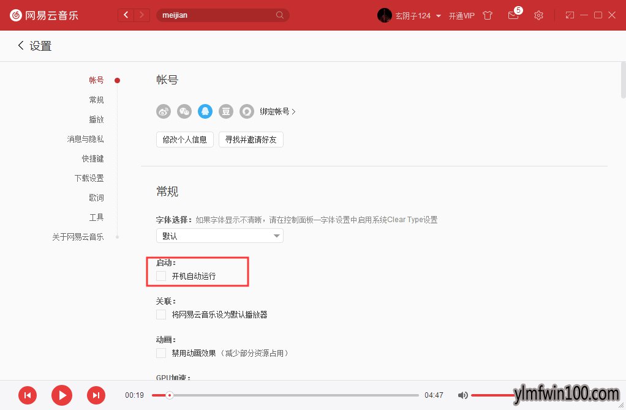Expand the account dropdown arrow beside 玄阴子124
The height and width of the screenshot is (410, 626).
click(439, 16)
